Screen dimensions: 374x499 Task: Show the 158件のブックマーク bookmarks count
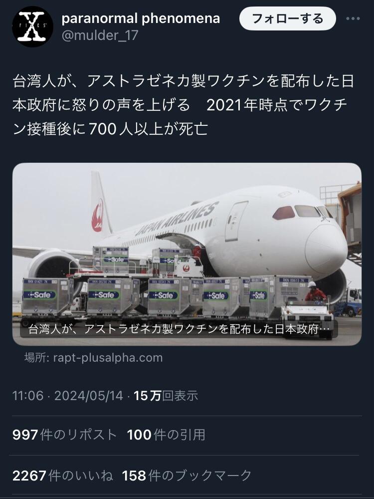pos(187,476)
